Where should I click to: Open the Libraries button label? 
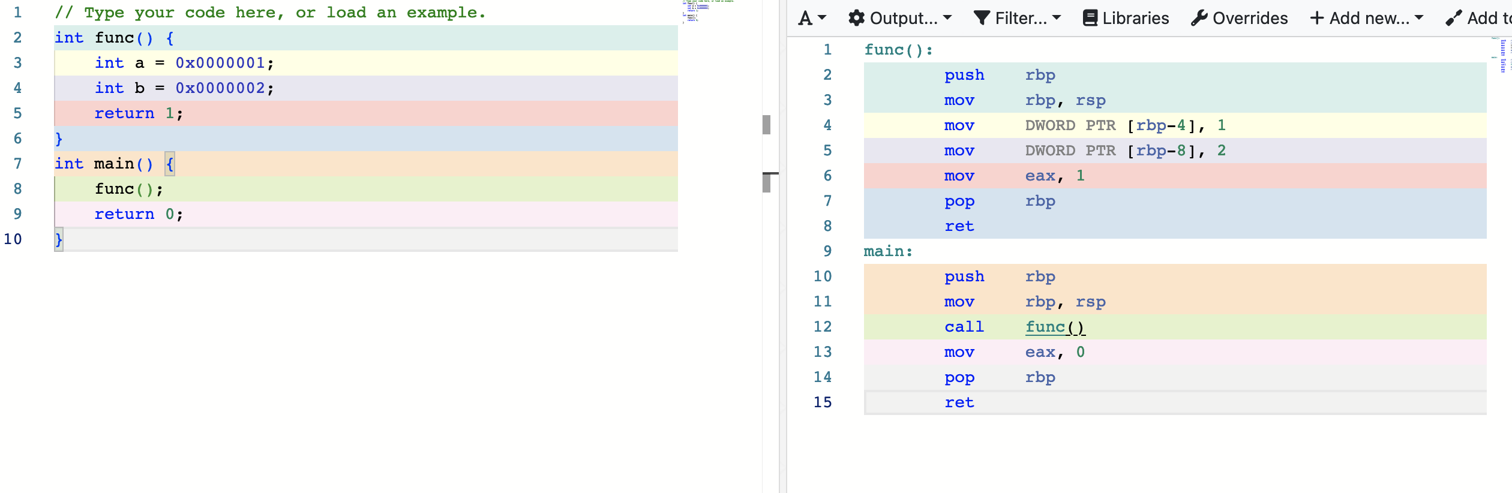pos(1136,18)
